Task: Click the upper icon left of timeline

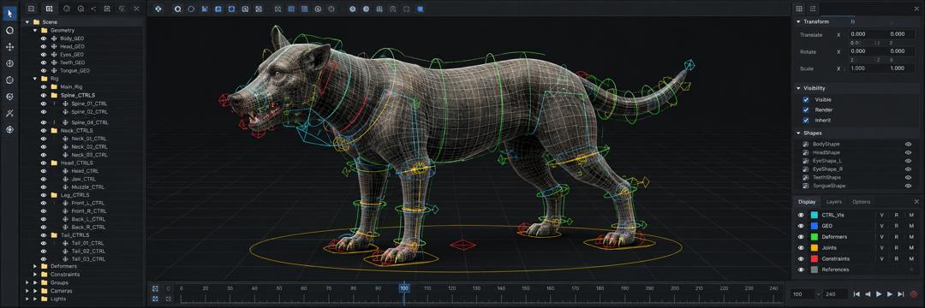Action: [x=155, y=289]
